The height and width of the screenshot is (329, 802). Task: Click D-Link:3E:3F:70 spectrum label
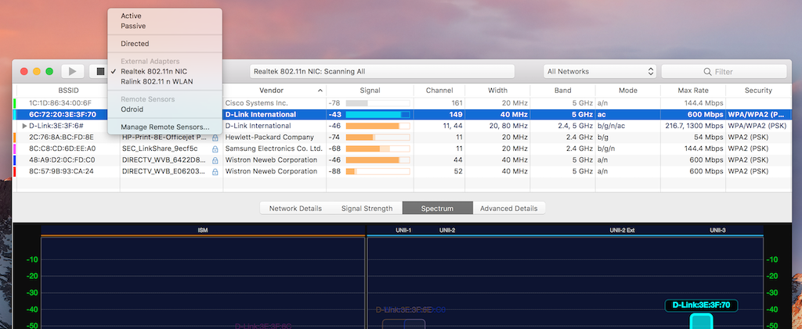pyautogui.click(x=701, y=305)
